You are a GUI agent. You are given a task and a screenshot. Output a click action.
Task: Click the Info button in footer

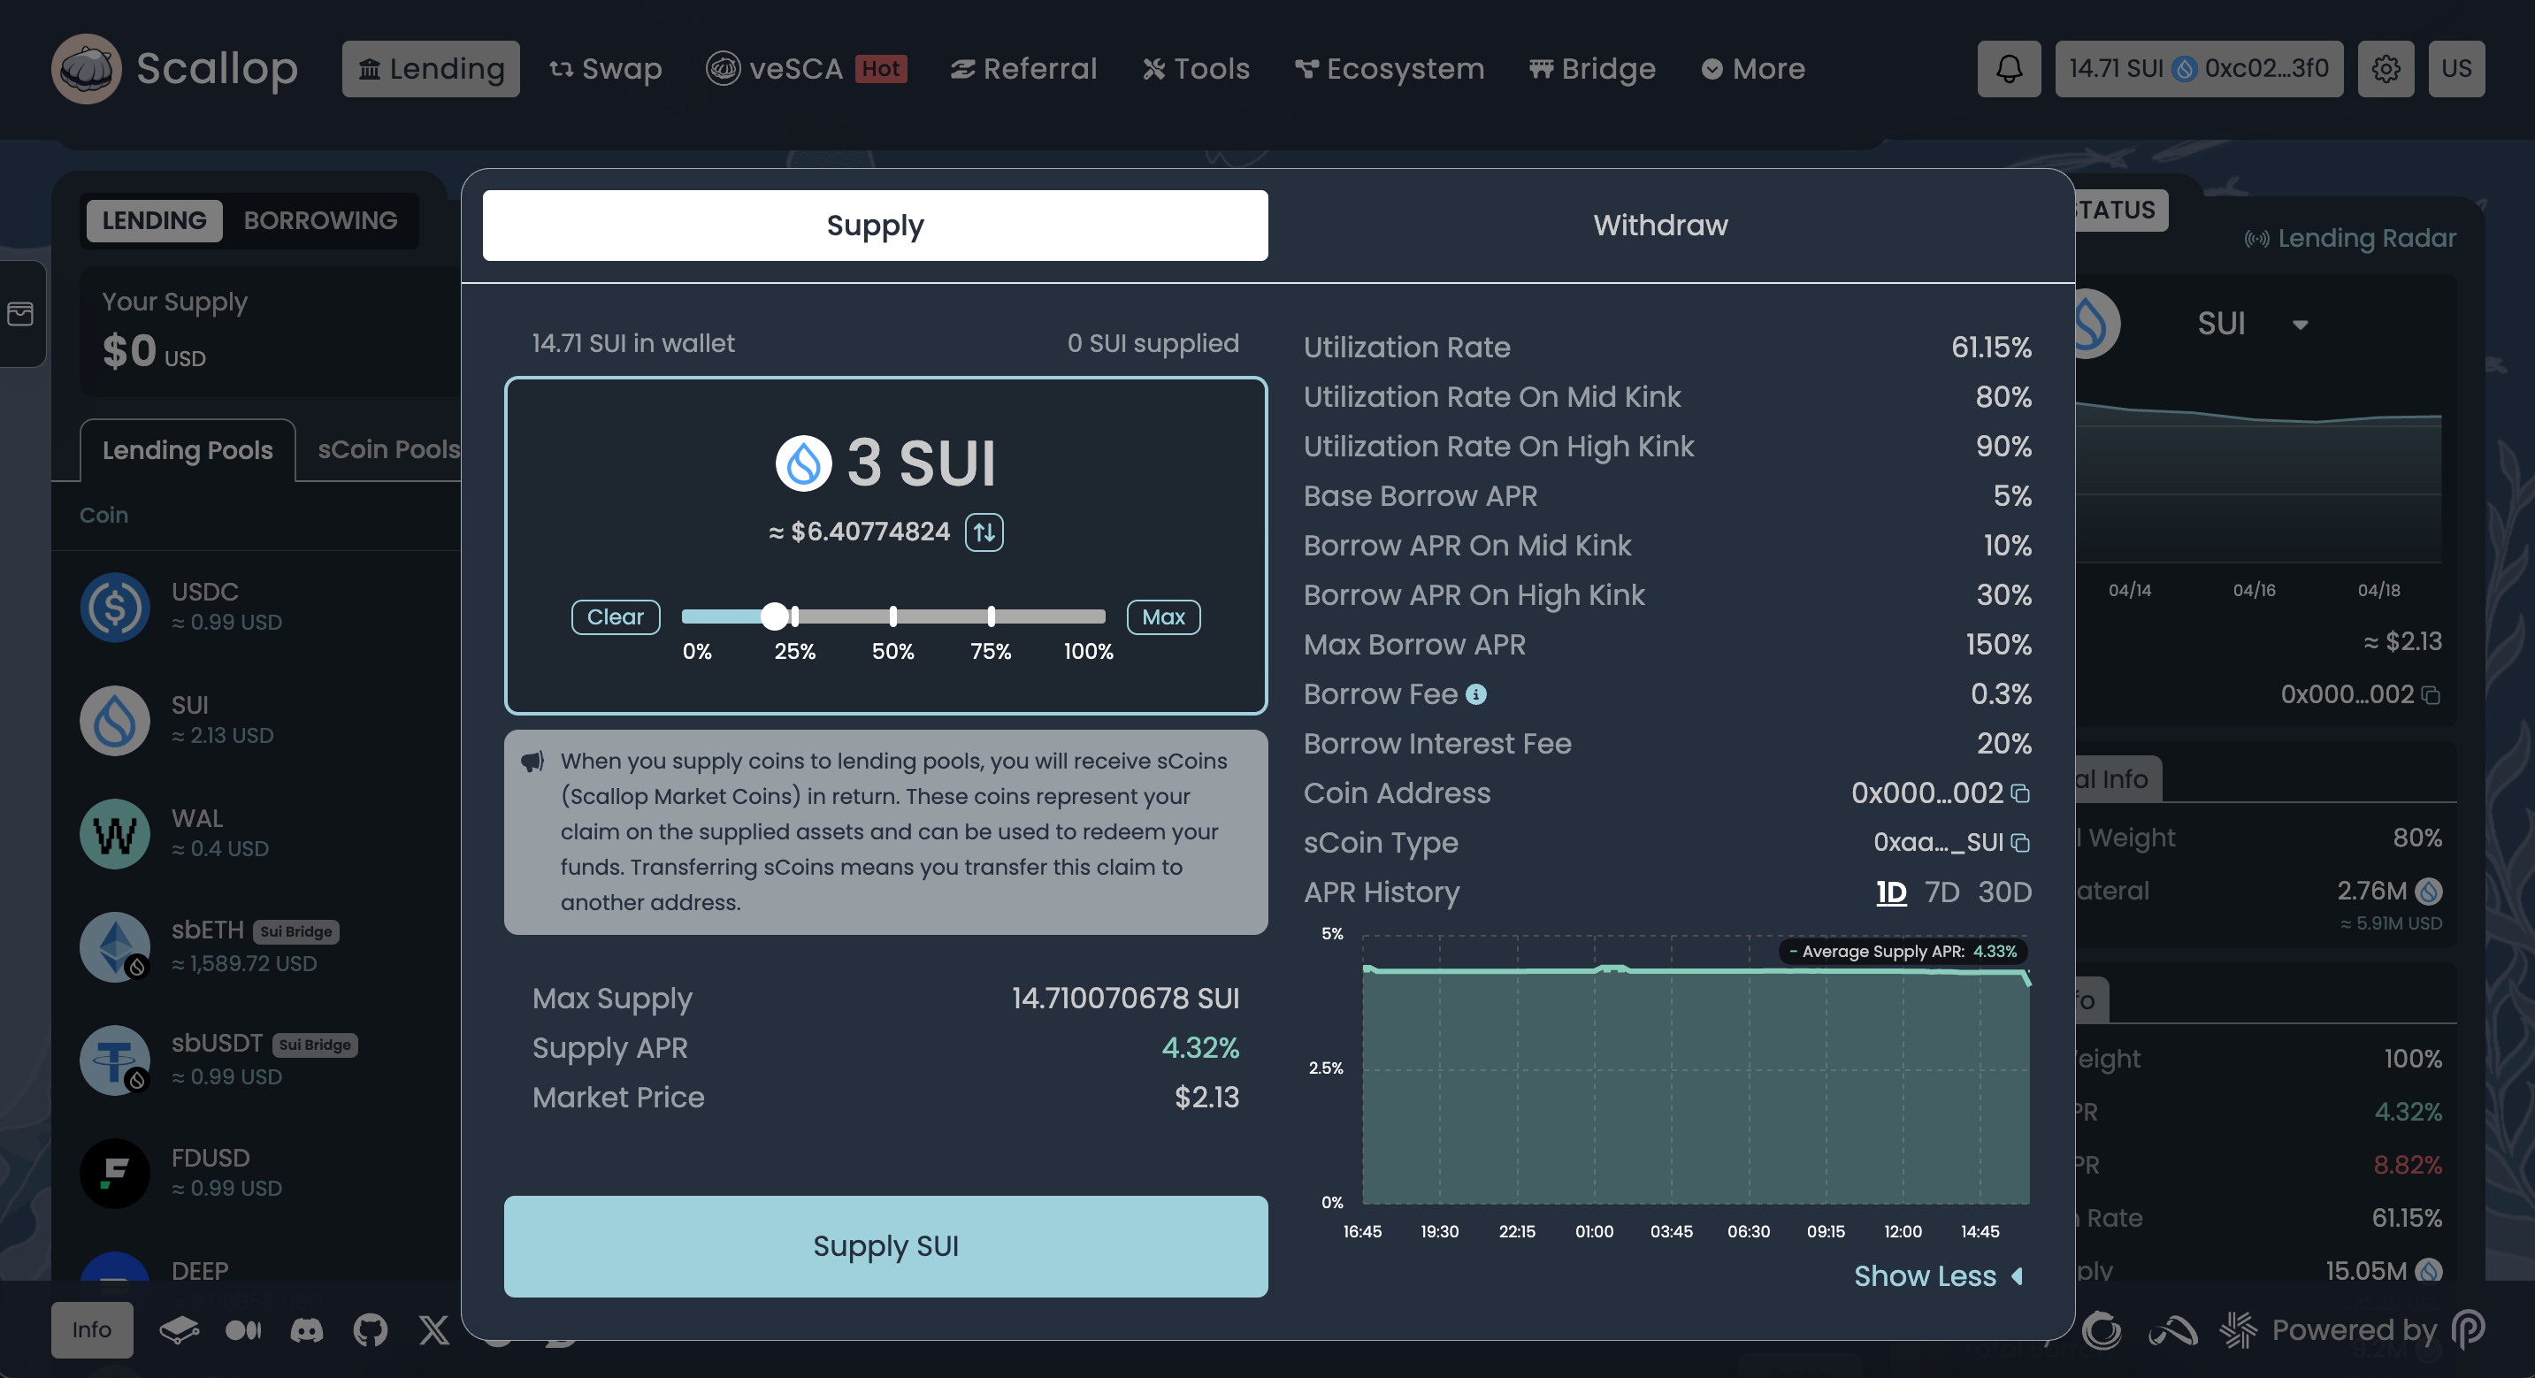(91, 1329)
